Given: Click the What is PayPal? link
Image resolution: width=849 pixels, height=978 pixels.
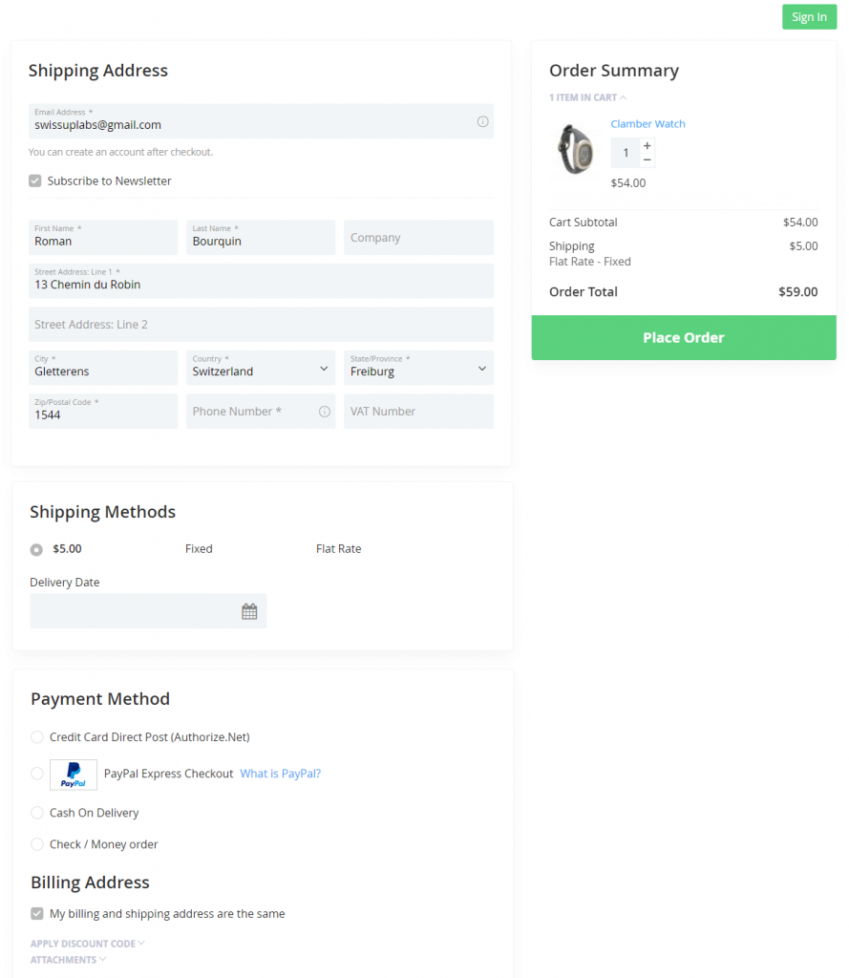Looking at the screenshot, I should tap(280, 774).
